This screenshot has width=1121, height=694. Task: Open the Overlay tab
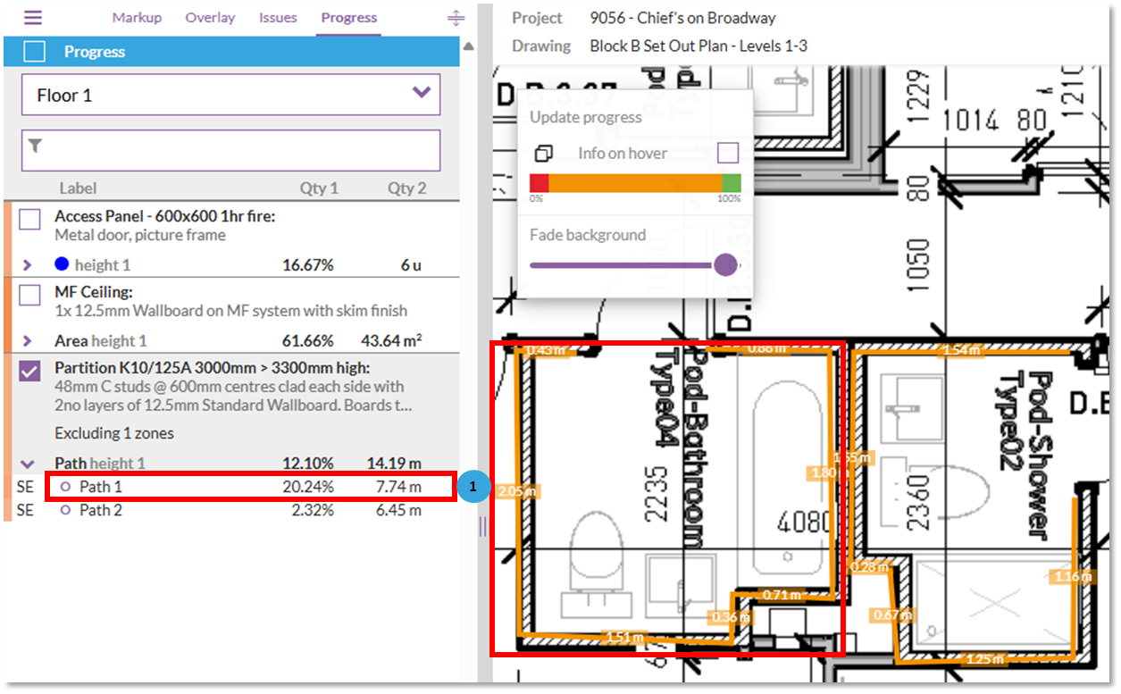point(210,17)
